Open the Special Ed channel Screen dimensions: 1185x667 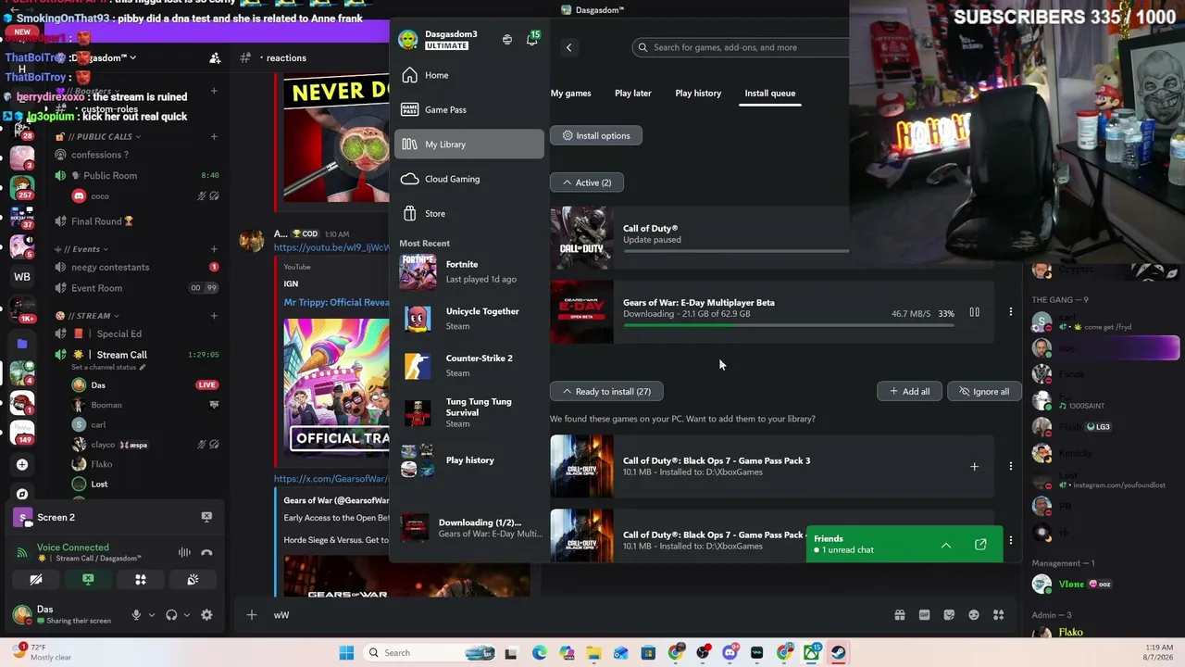(136, 333)
